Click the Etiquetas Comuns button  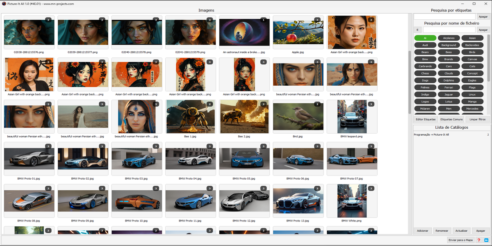coord(452,119)
